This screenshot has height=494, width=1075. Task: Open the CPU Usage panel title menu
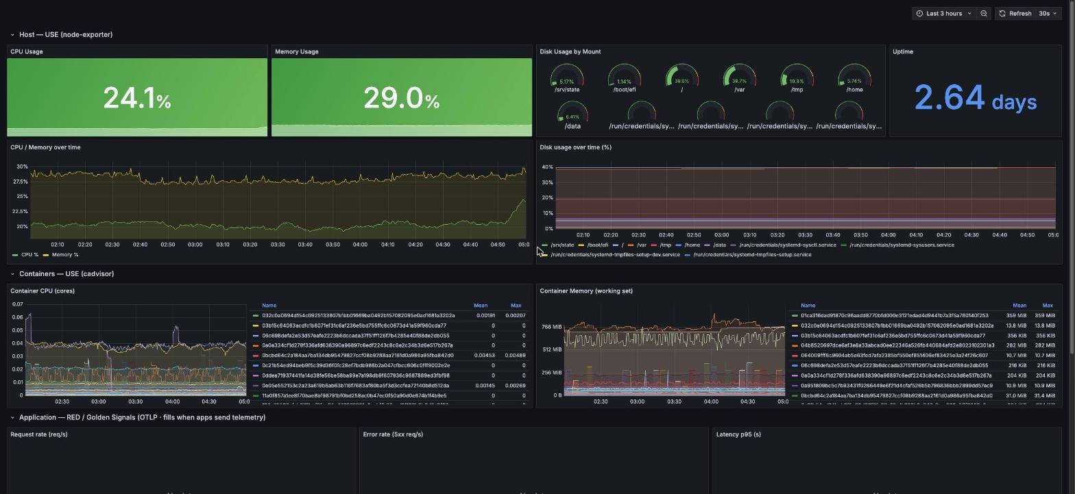(x=27, y=51)
